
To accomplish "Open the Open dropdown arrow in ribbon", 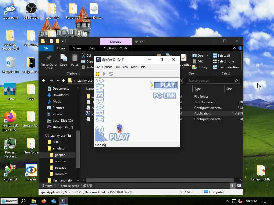I will [207, 56].
